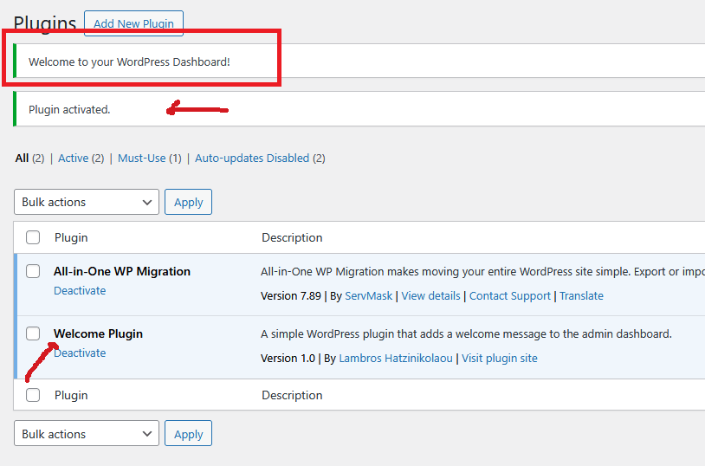Check the Welcome Plugin checkbox

(x=33, y=333)
